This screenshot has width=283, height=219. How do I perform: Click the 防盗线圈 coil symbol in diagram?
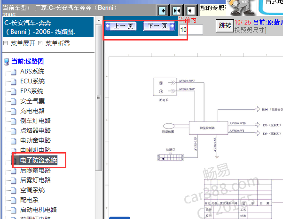pyautogui.click(x=169, y=126)
